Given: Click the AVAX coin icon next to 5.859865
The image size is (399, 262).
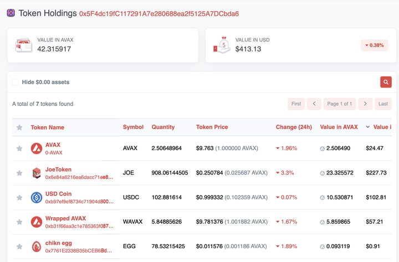Looking at the screenshot, I should [x=322, y=222].
